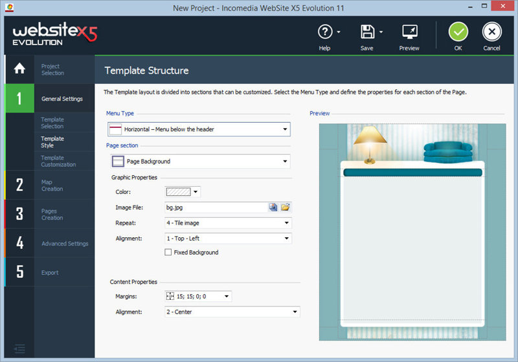The height and width of the screenshot is (362, 518).
Task: Click the Cancel X icon
Action: [x=491, y=32]
